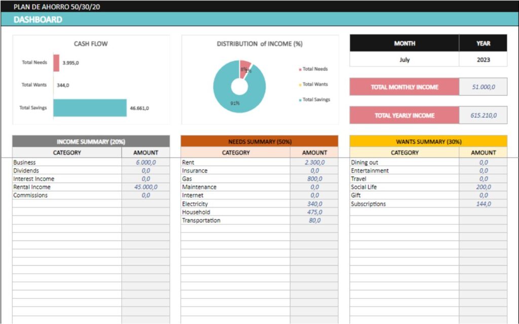The image size is (519, 324).
Task: Select the Electricity amount 340,0
Action: pos(314,204)
